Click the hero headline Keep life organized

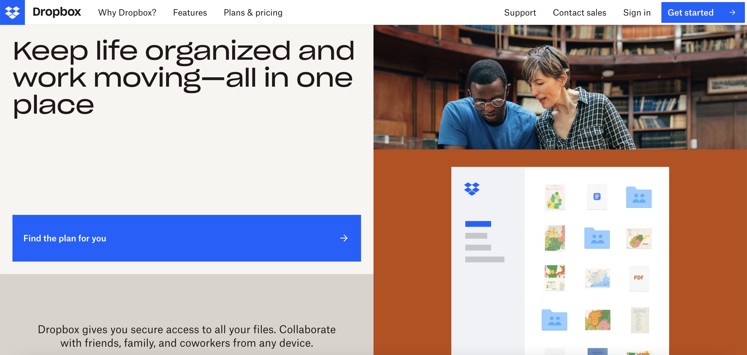[x=184, y=78]
